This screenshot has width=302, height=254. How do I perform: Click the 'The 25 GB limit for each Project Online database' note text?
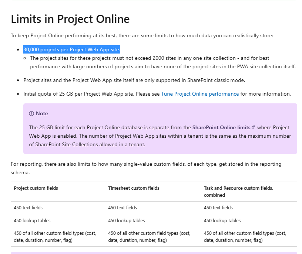[160, 136]
